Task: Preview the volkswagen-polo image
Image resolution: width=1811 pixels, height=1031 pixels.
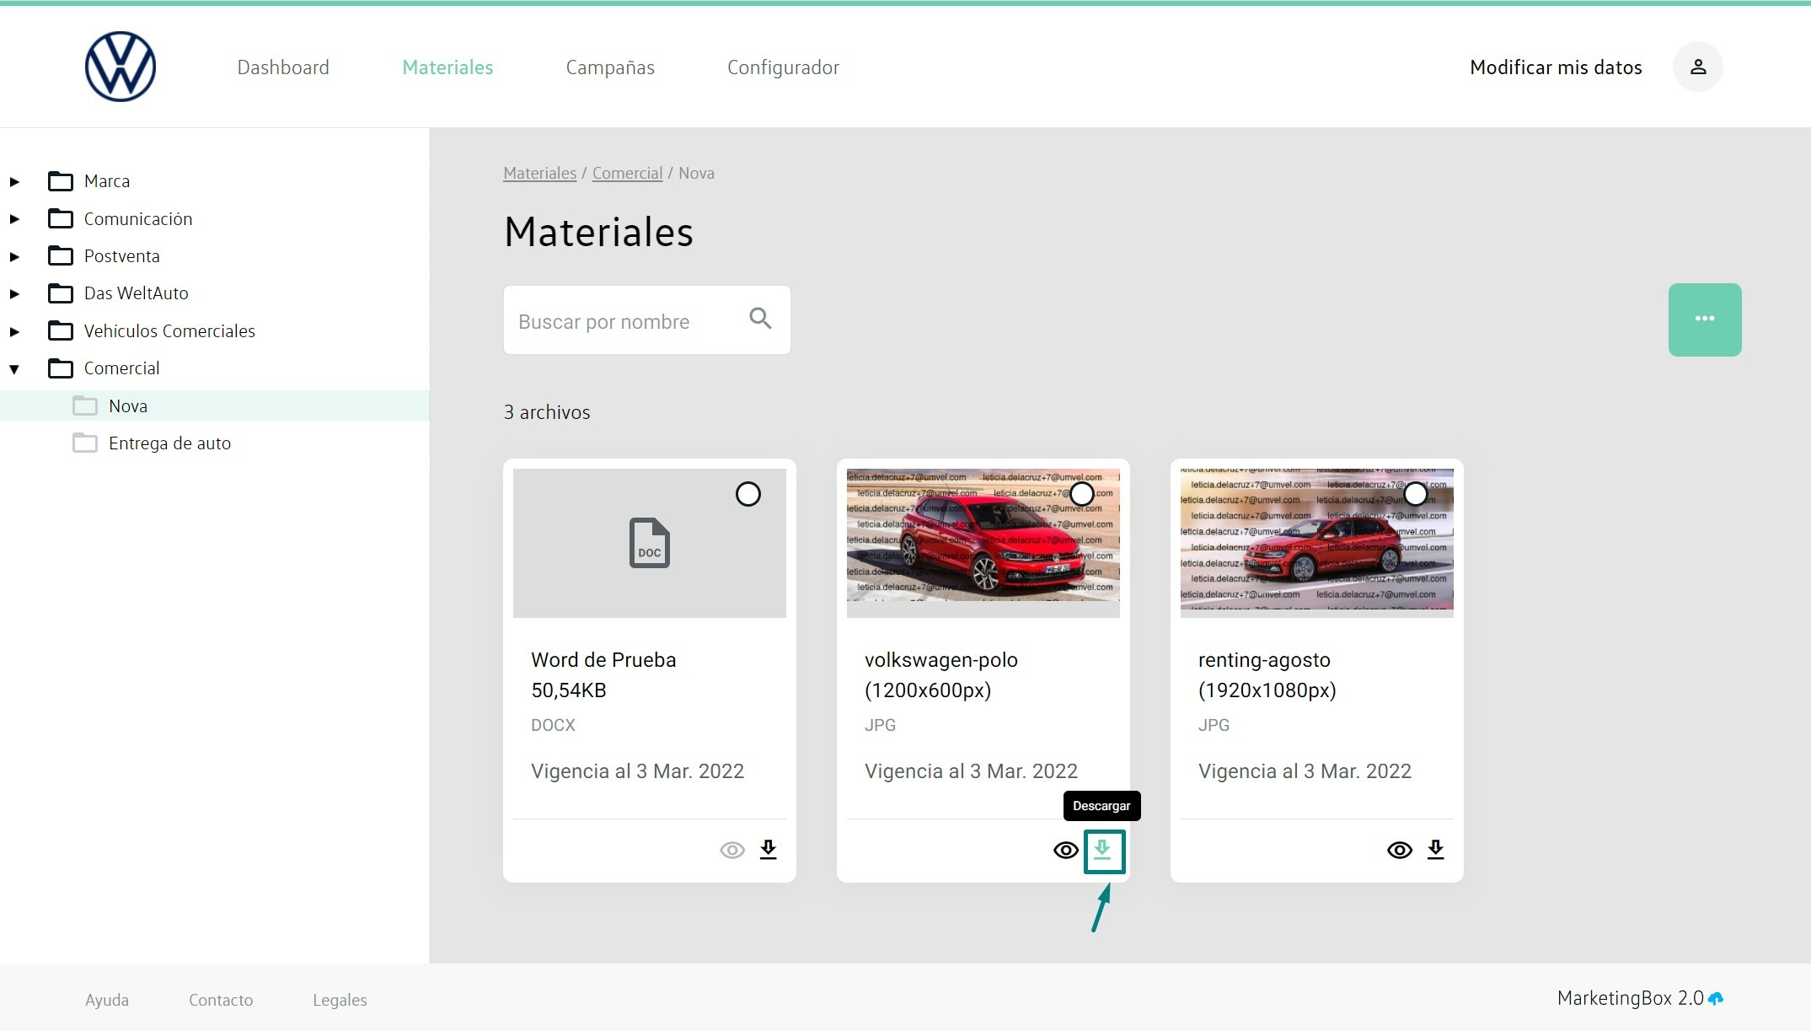Action: pyautogui.click(x=1065, y=850)
